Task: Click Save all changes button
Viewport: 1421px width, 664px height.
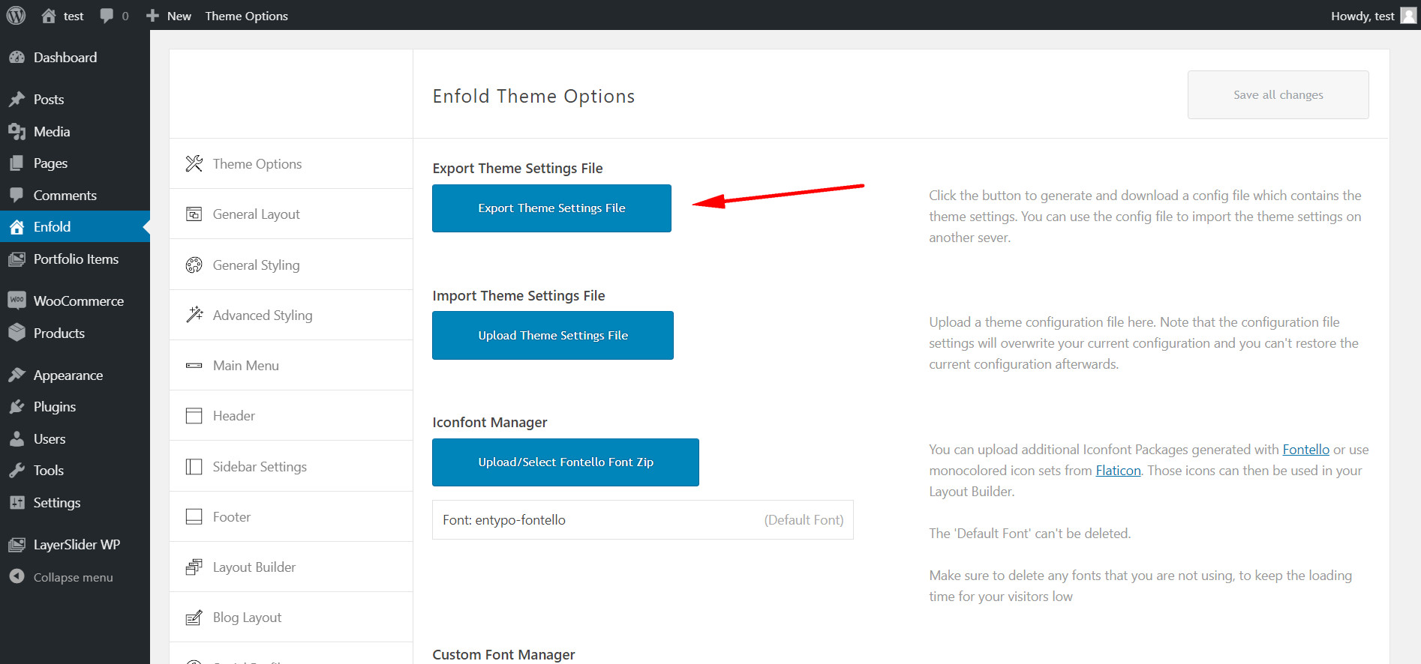Action: click(x=1278, y=94)
